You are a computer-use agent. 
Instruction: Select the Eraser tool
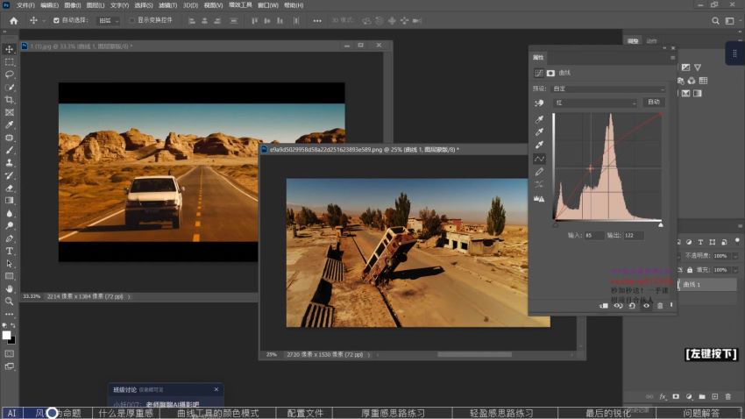[9, 188]
